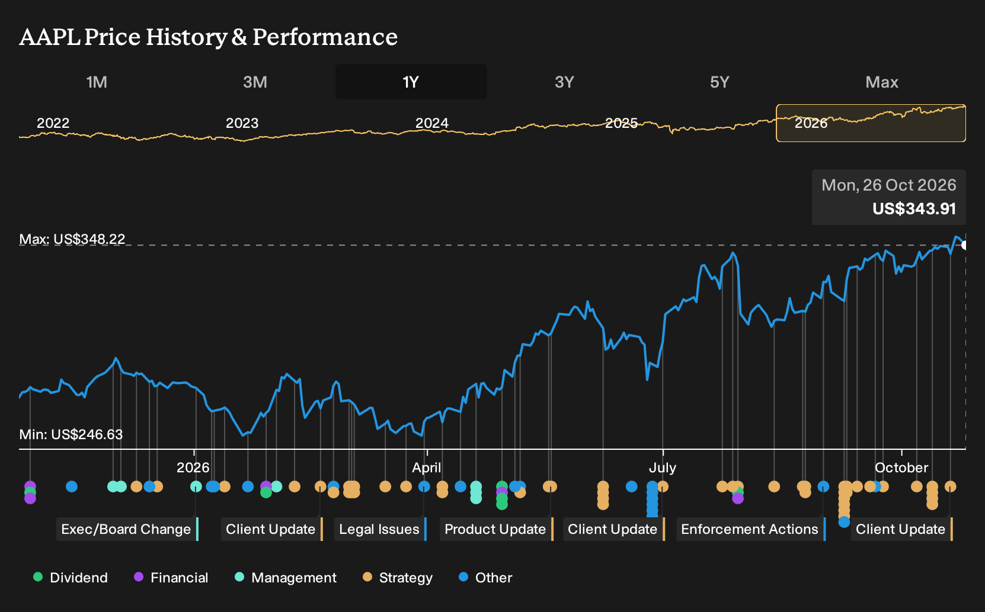Viewport: 985px width, 612px height.
Task: Select the lone blue event dot before July
Action: [x=632, y=487]
